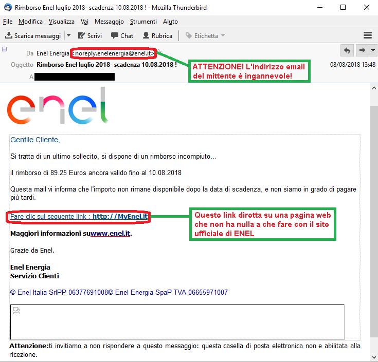Click the 'Servizio Clienti' signature text

[x=34, y=276]
